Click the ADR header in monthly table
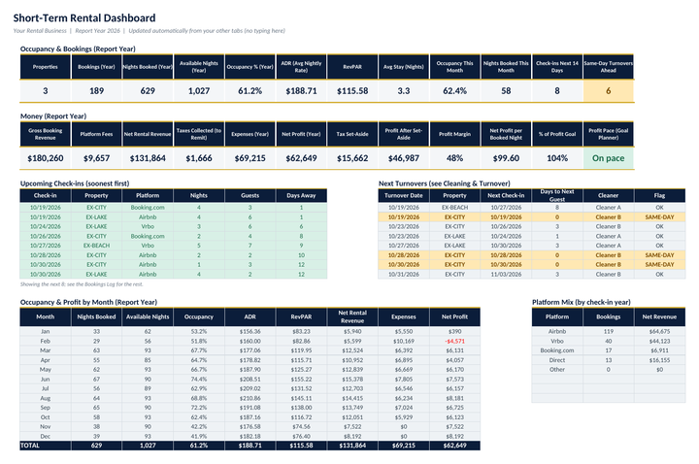The image size is (699, 464). tap(250, 316)
